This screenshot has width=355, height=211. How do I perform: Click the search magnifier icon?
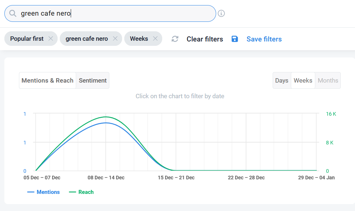click(x=13, y=13)
